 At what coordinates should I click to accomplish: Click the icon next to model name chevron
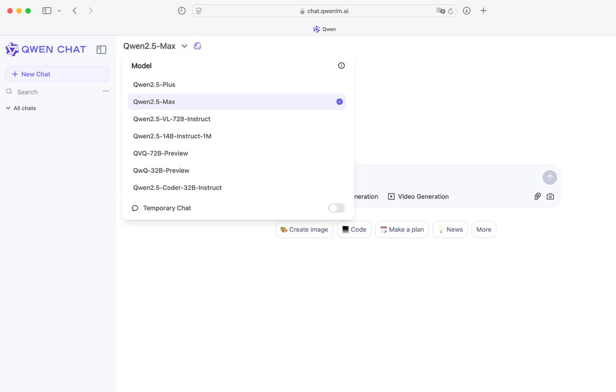(x=197, y=46)
